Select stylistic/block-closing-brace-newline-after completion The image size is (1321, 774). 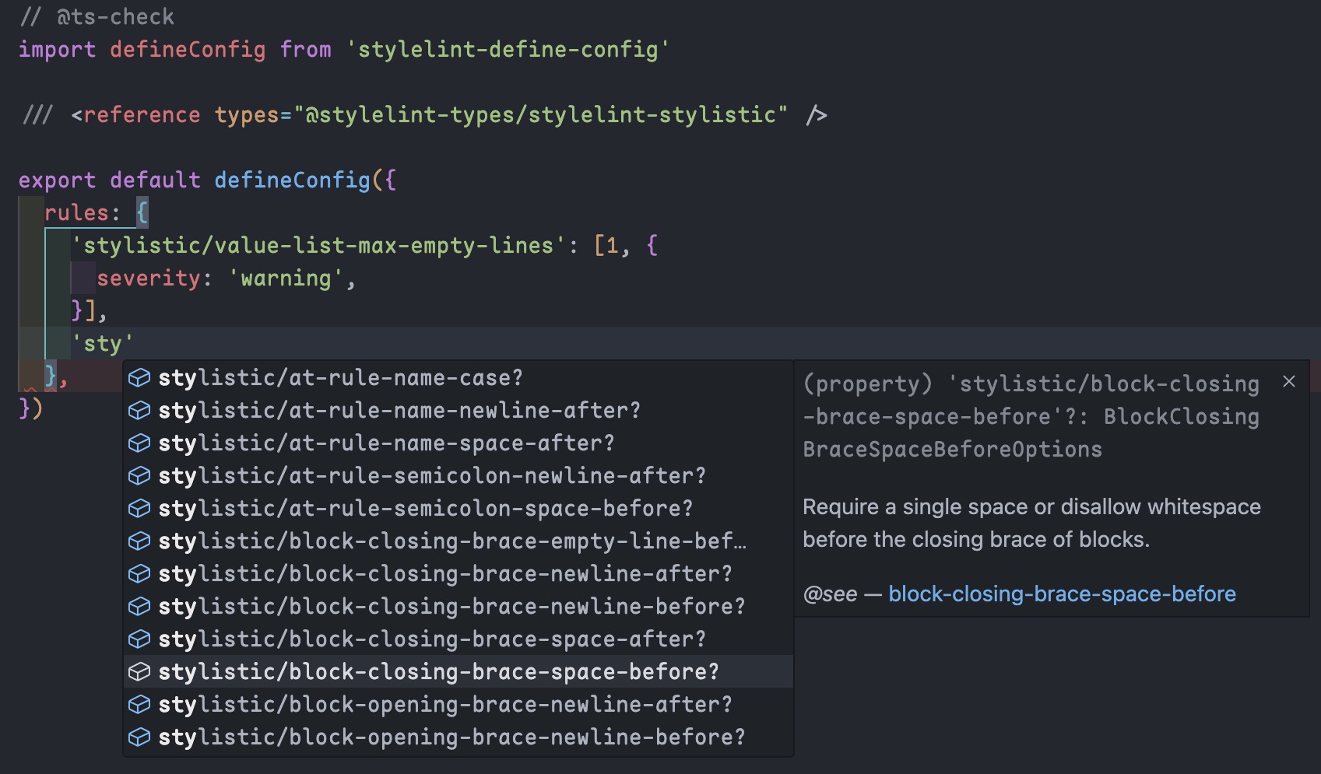(458, 574)
